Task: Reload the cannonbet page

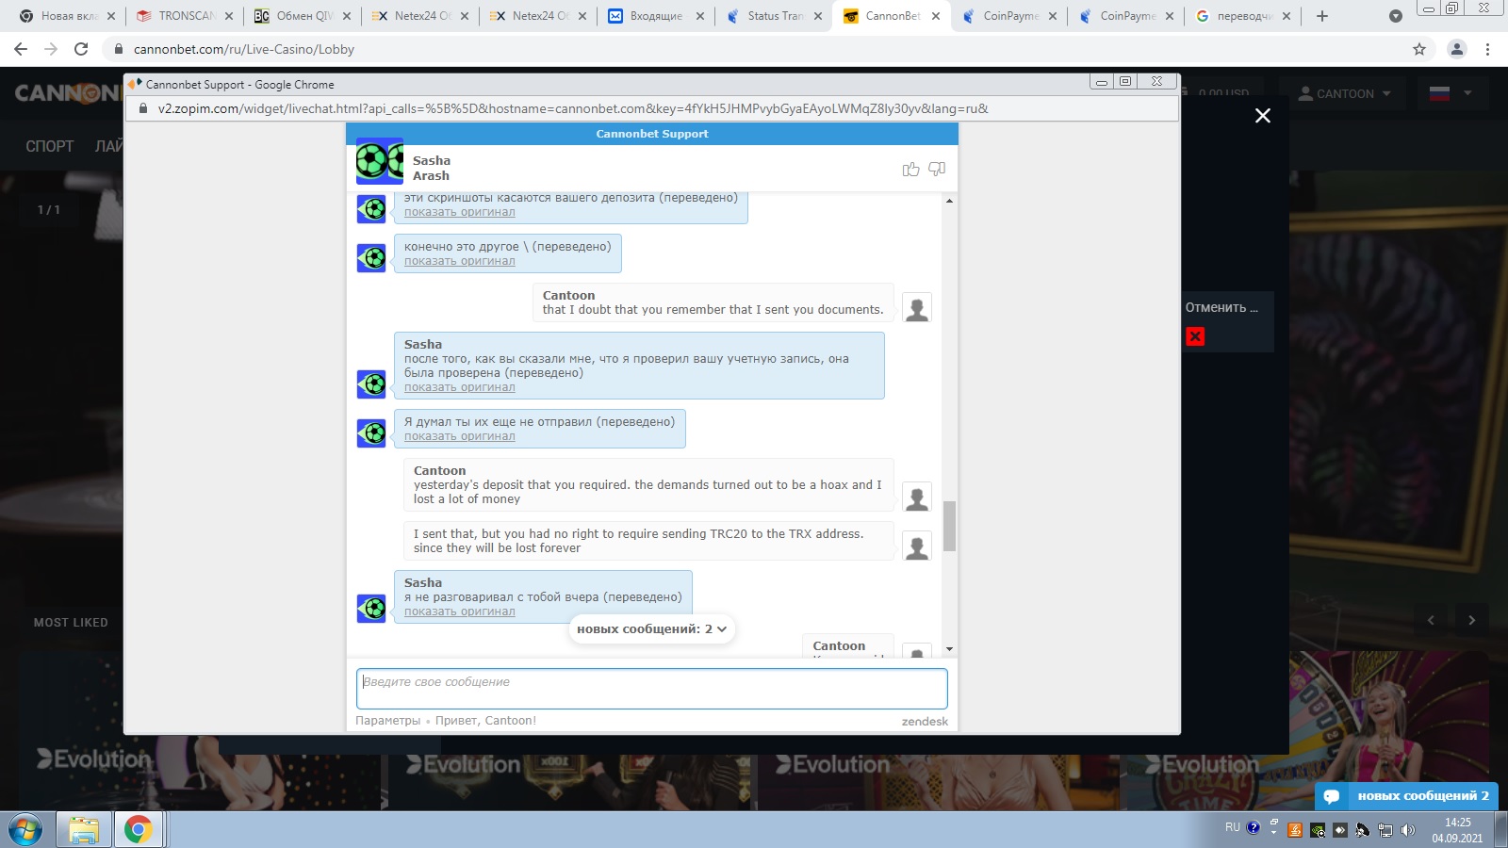Action: (81, 49)
